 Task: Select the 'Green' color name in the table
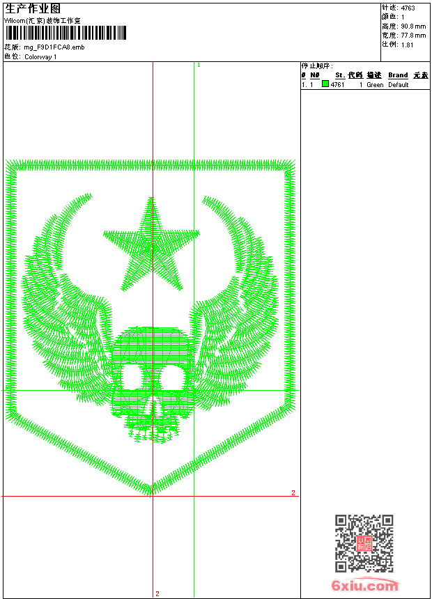tap(375, 85)
